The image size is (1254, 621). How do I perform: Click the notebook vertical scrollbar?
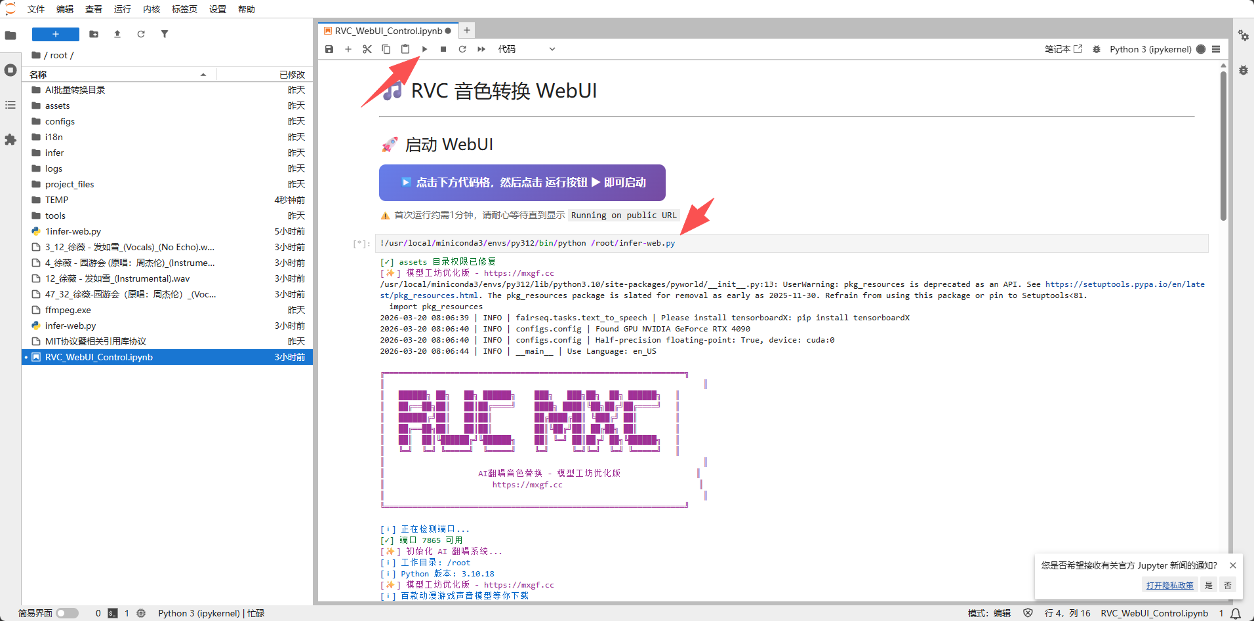coord(1223,144)
